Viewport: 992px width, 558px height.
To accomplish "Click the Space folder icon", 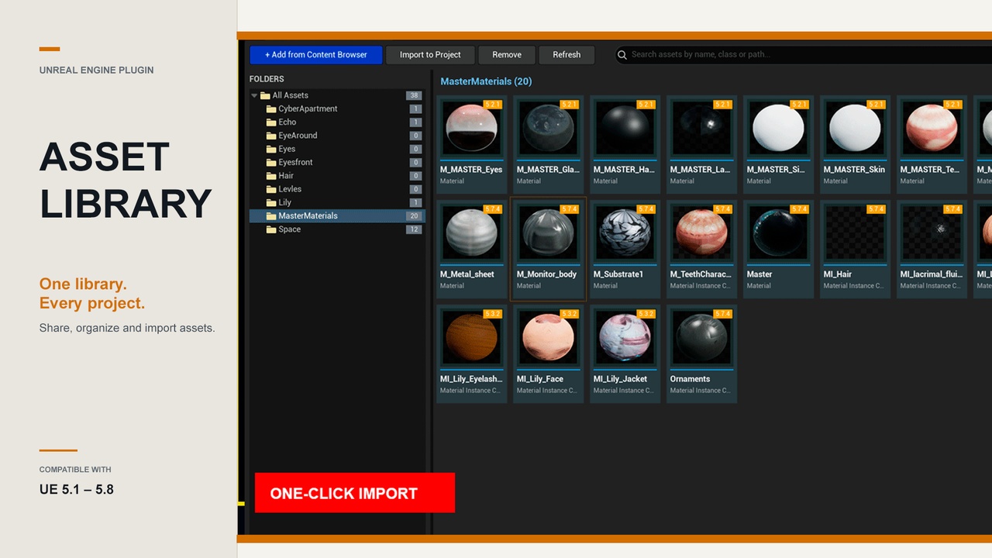I will [271, 229].
